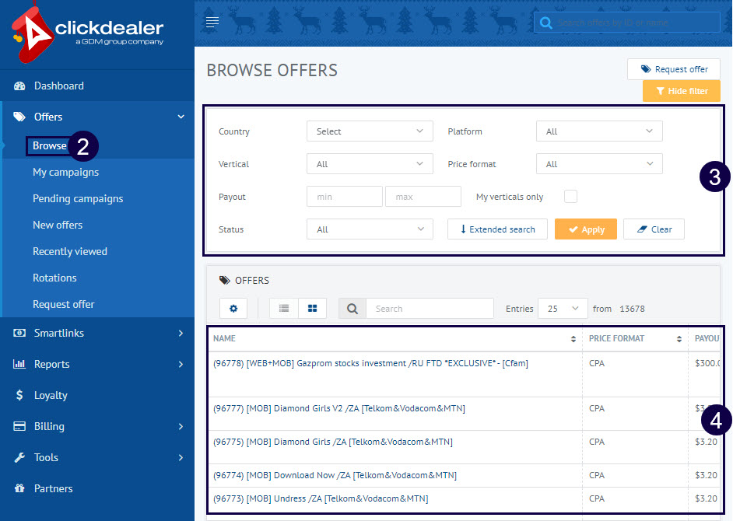Screen dimensions: 733x521
Task: Open the Billing sidebar icon
Action: (x=18, y=426)
